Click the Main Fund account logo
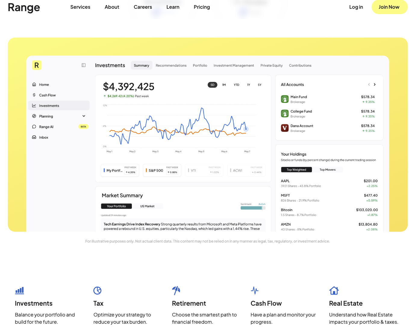 (x=285, y=99)
